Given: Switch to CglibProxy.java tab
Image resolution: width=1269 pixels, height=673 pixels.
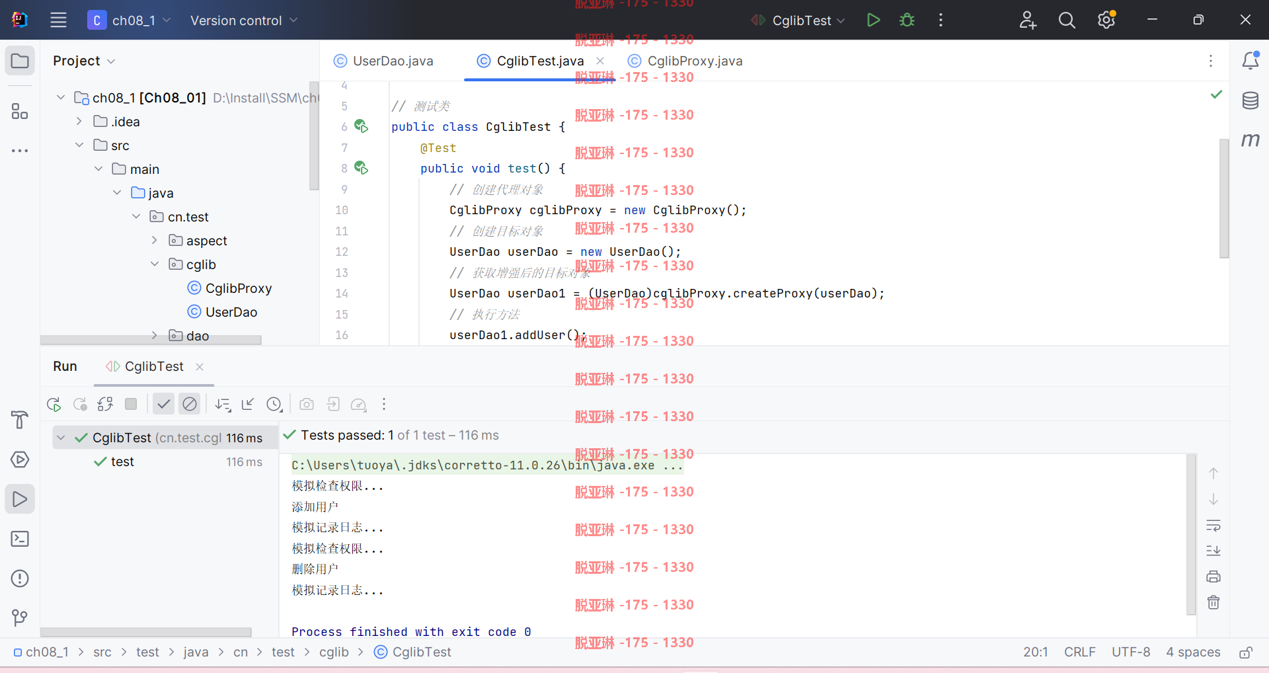Looking at the screenshot, I should point(685,61).
